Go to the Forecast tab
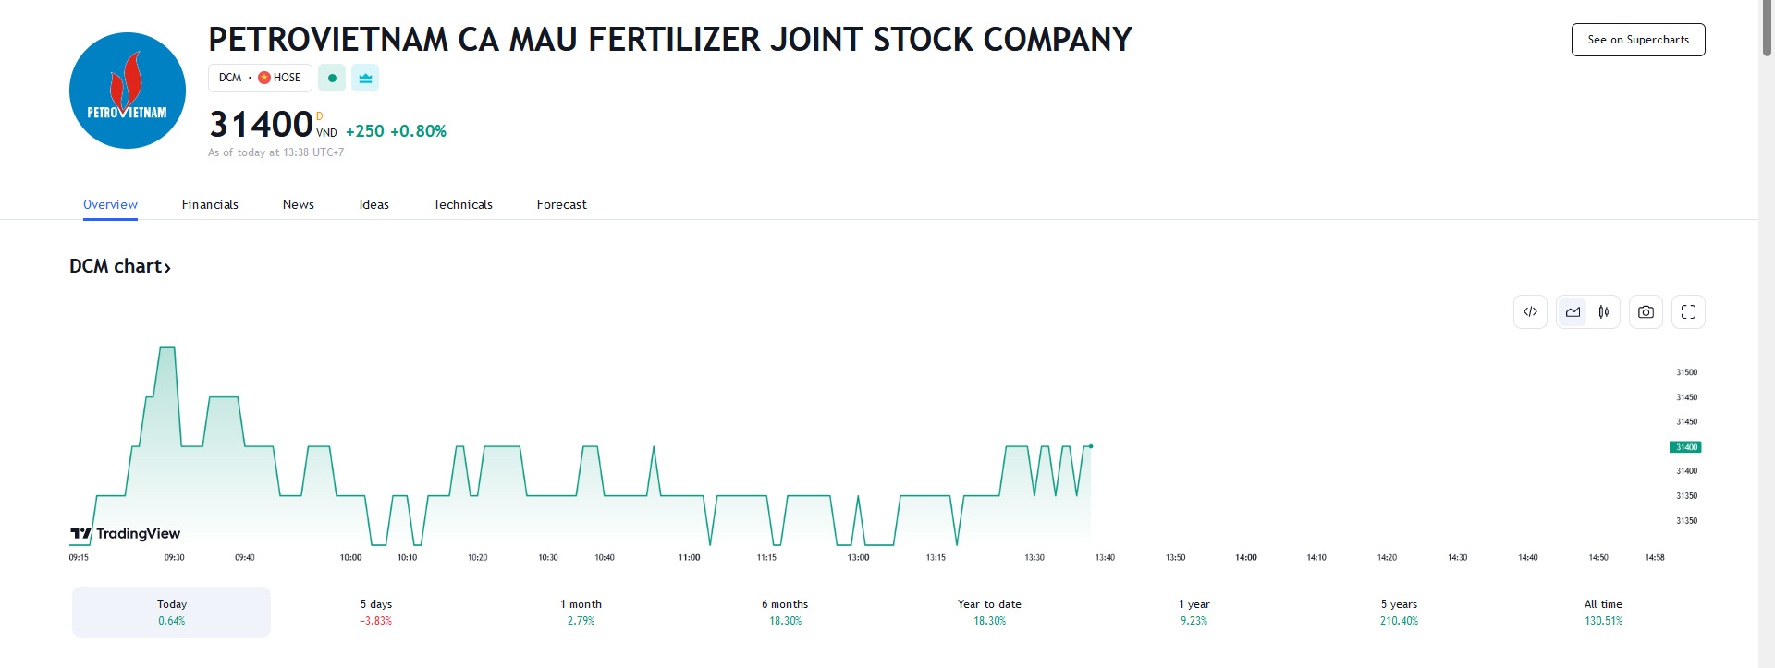The image size is (1775, 668). pyautogui.click(x=561, y=204)
